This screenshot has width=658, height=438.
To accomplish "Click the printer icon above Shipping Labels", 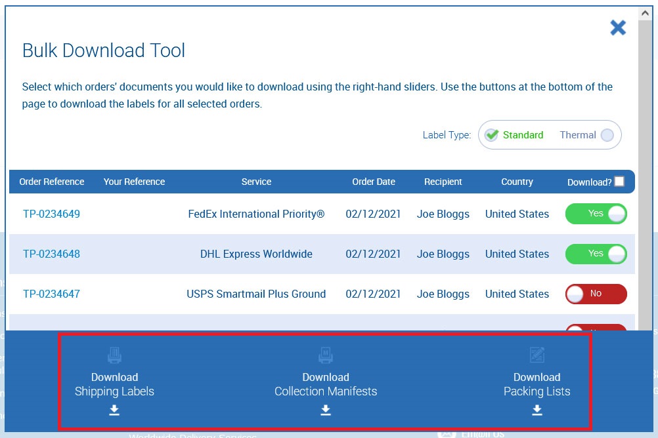I will pyautogui.click(x=114, y=355).
